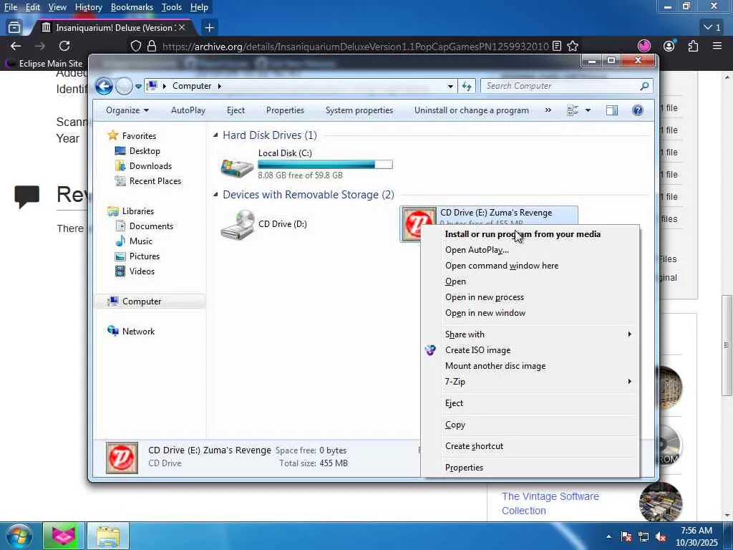
Task: Click Eject in the Explorer toolbar
Action: (236, 110)
